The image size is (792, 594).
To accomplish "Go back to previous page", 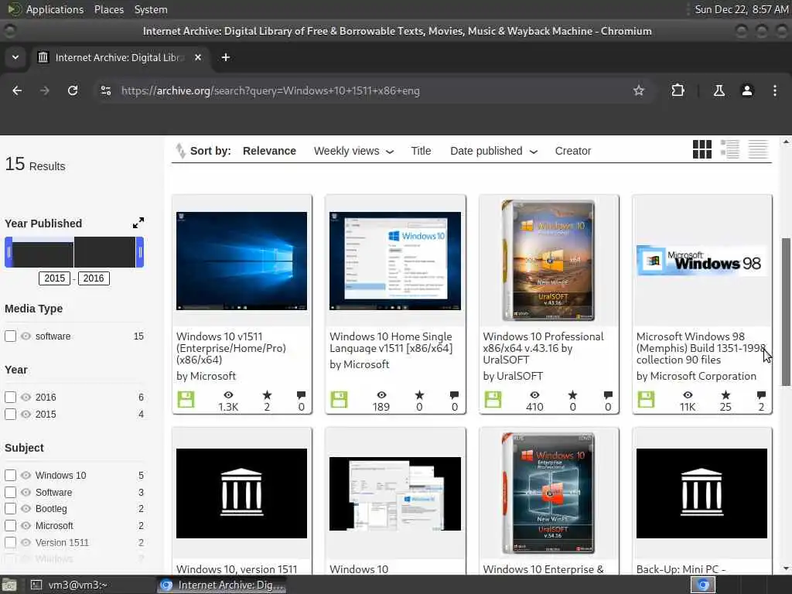I will pos(17,90).
